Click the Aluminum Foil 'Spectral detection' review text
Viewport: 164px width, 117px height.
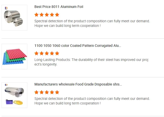92,23
